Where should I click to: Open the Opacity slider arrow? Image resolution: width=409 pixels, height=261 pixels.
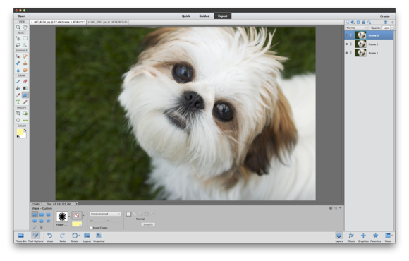coord(392,28)
